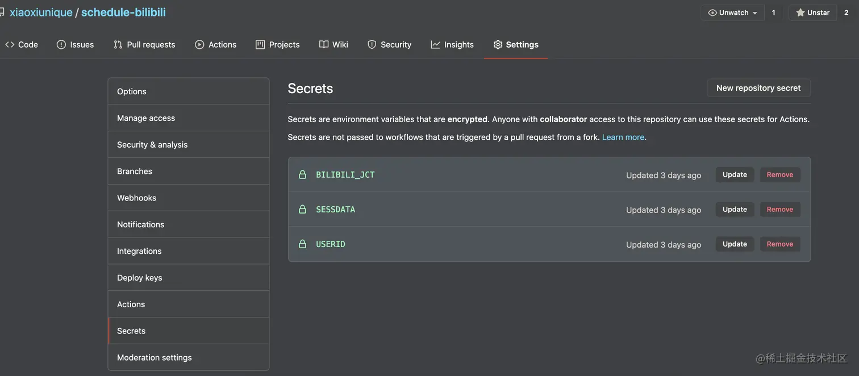Click the SESSDATA secret name

click(x=335, y=209)
